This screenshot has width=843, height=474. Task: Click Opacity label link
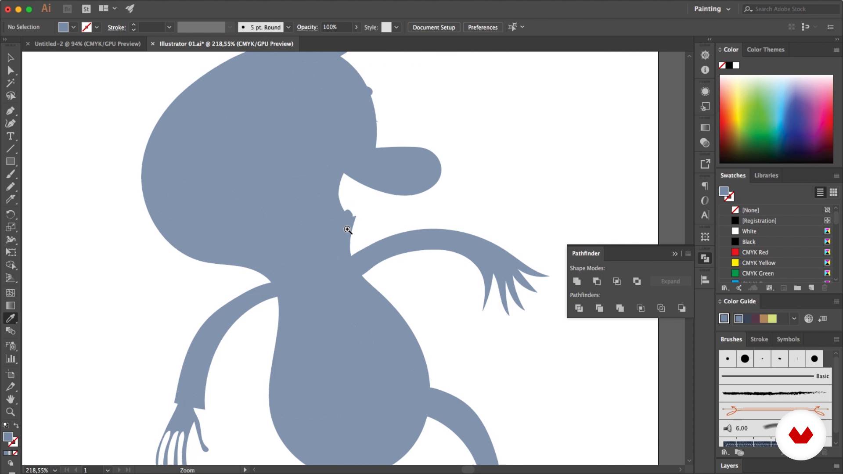point(307,27)
